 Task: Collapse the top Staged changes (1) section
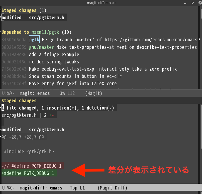1,10
